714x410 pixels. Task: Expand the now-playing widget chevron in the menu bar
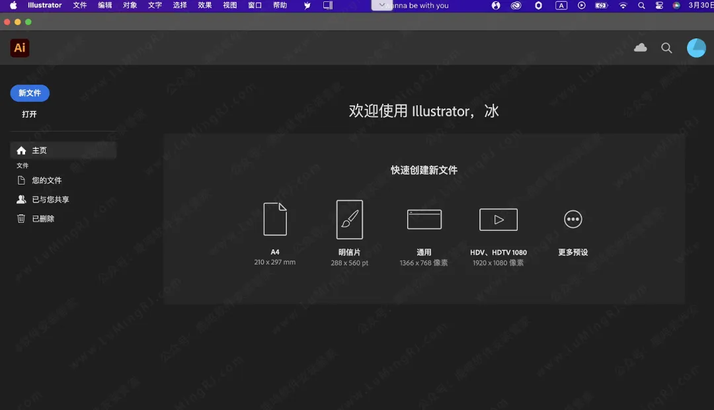pyautogui.click(x=381, y=6)
